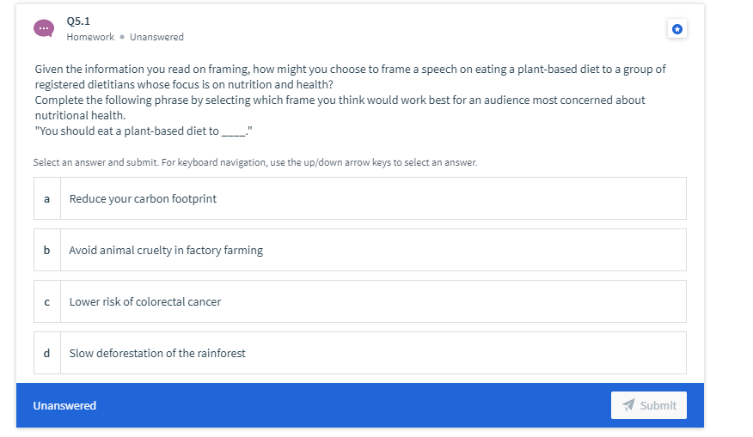Click the Unanswered status beside Homework
This screenshot has height=437, width=753.
point(156,37)
